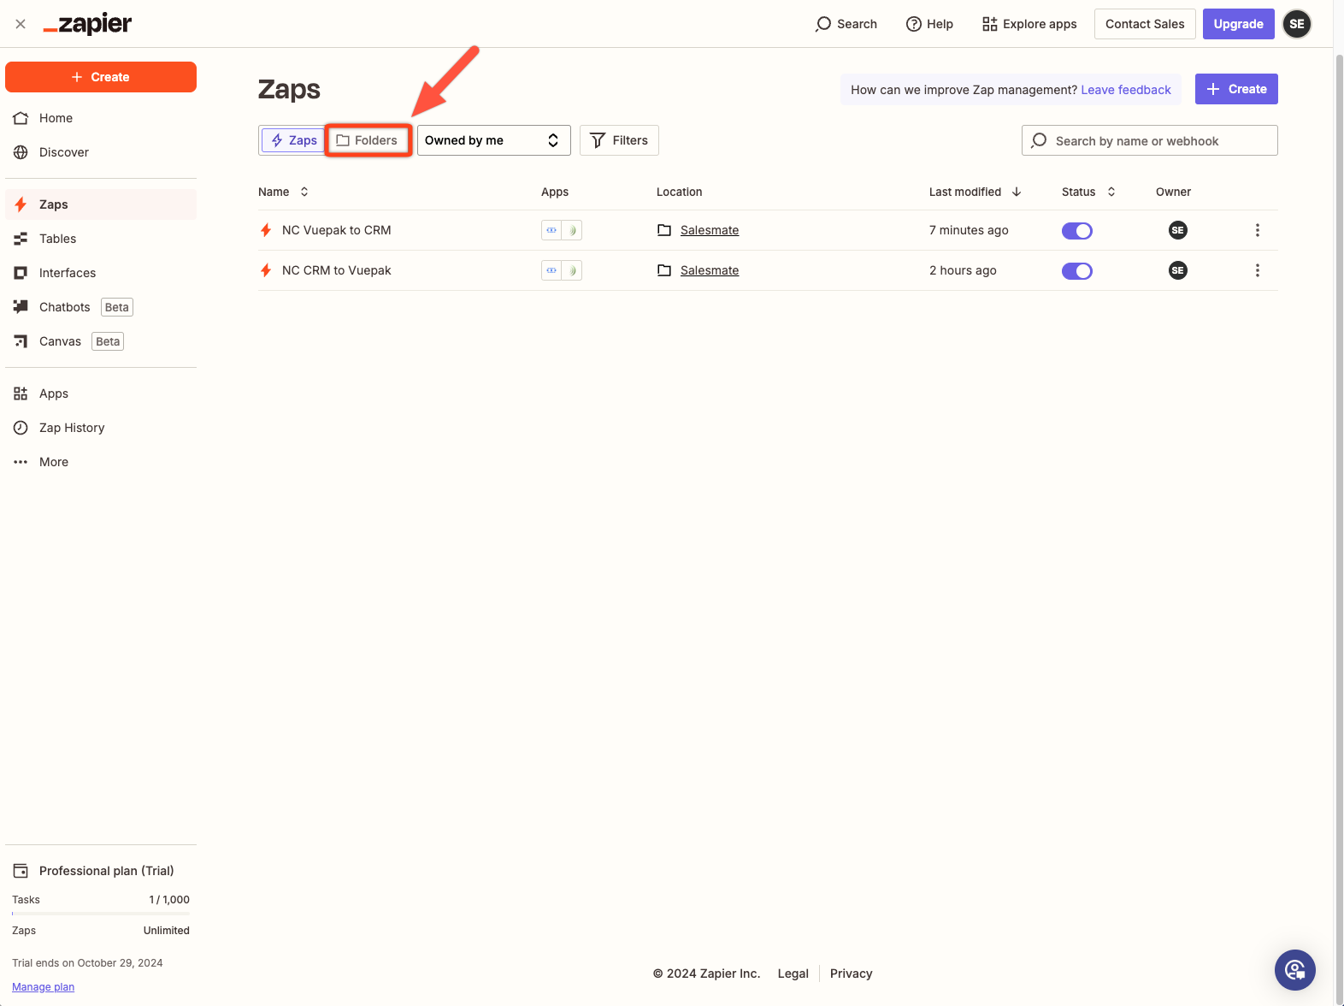Click the Zapier logo
Screen dimensions: 1344x1006
point(87,24)
